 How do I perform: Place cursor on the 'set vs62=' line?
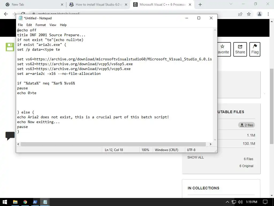point(75,64)
